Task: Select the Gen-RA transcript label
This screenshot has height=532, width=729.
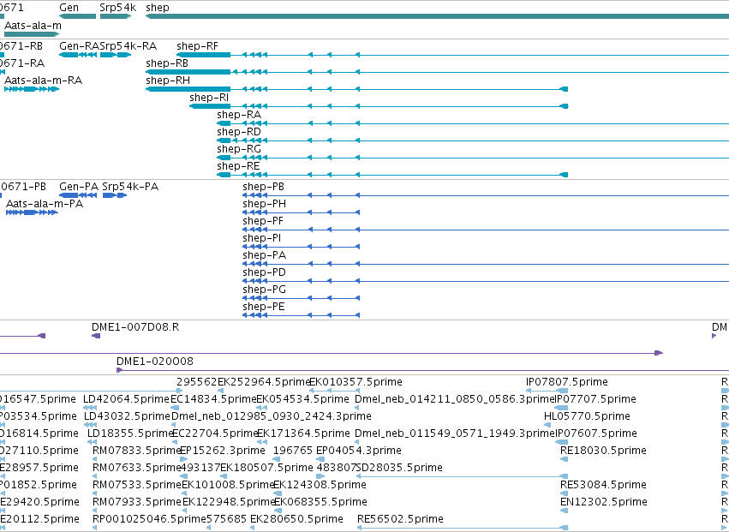Action: [x=79, y=46]
